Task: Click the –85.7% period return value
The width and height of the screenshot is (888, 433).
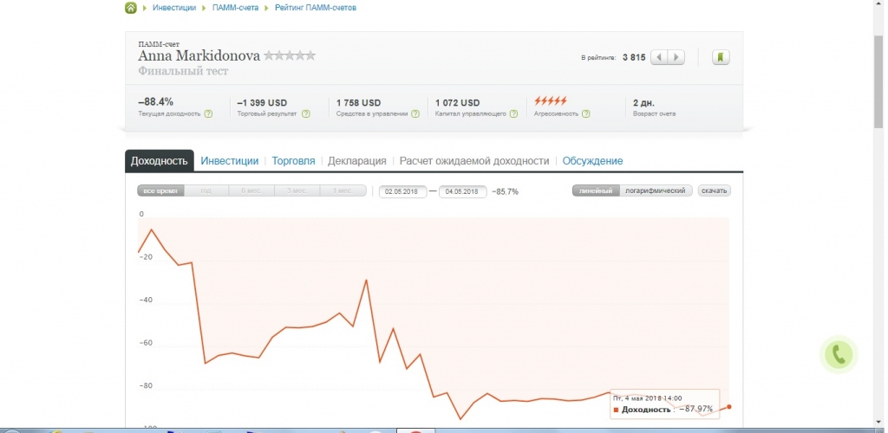Action: coord(505,191)
